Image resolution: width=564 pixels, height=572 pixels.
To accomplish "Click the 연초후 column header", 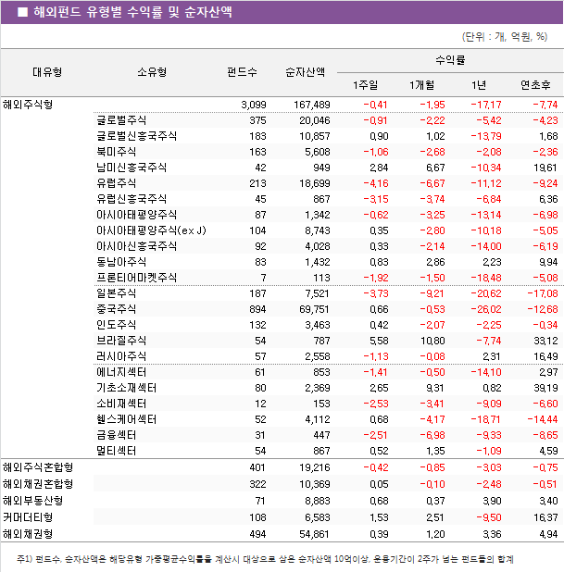I will (x=535, y=85).
